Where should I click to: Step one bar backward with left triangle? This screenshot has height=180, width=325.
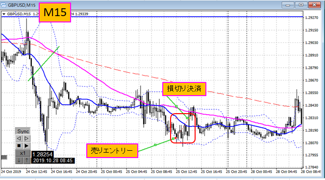click(x=19, y=139)
